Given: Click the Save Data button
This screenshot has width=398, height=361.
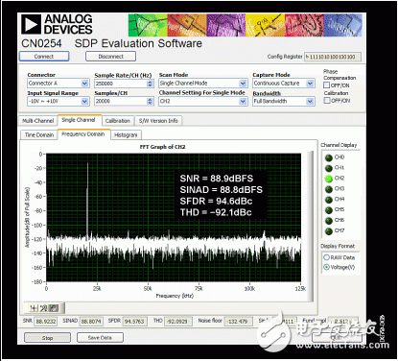Looking at the screenshot, I should click(100, 338).
